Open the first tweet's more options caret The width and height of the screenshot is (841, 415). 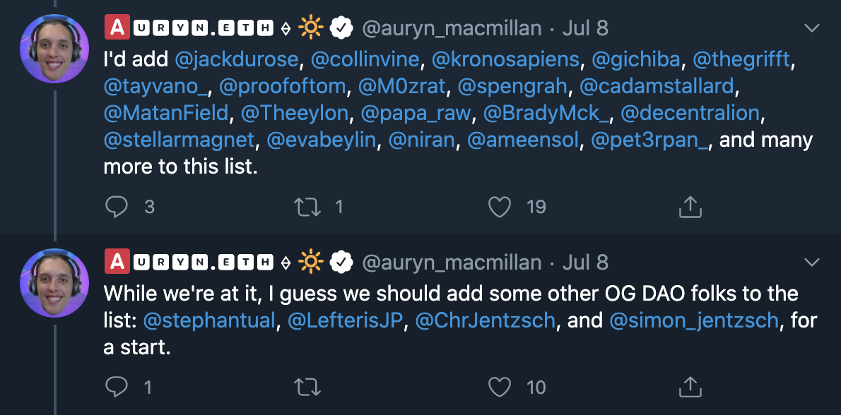[812, 28]
